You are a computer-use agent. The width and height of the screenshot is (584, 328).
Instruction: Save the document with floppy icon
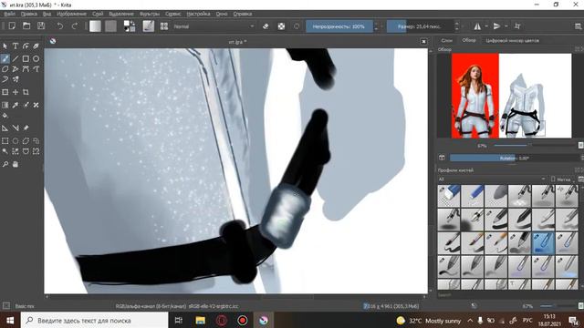tap(41, 26)
